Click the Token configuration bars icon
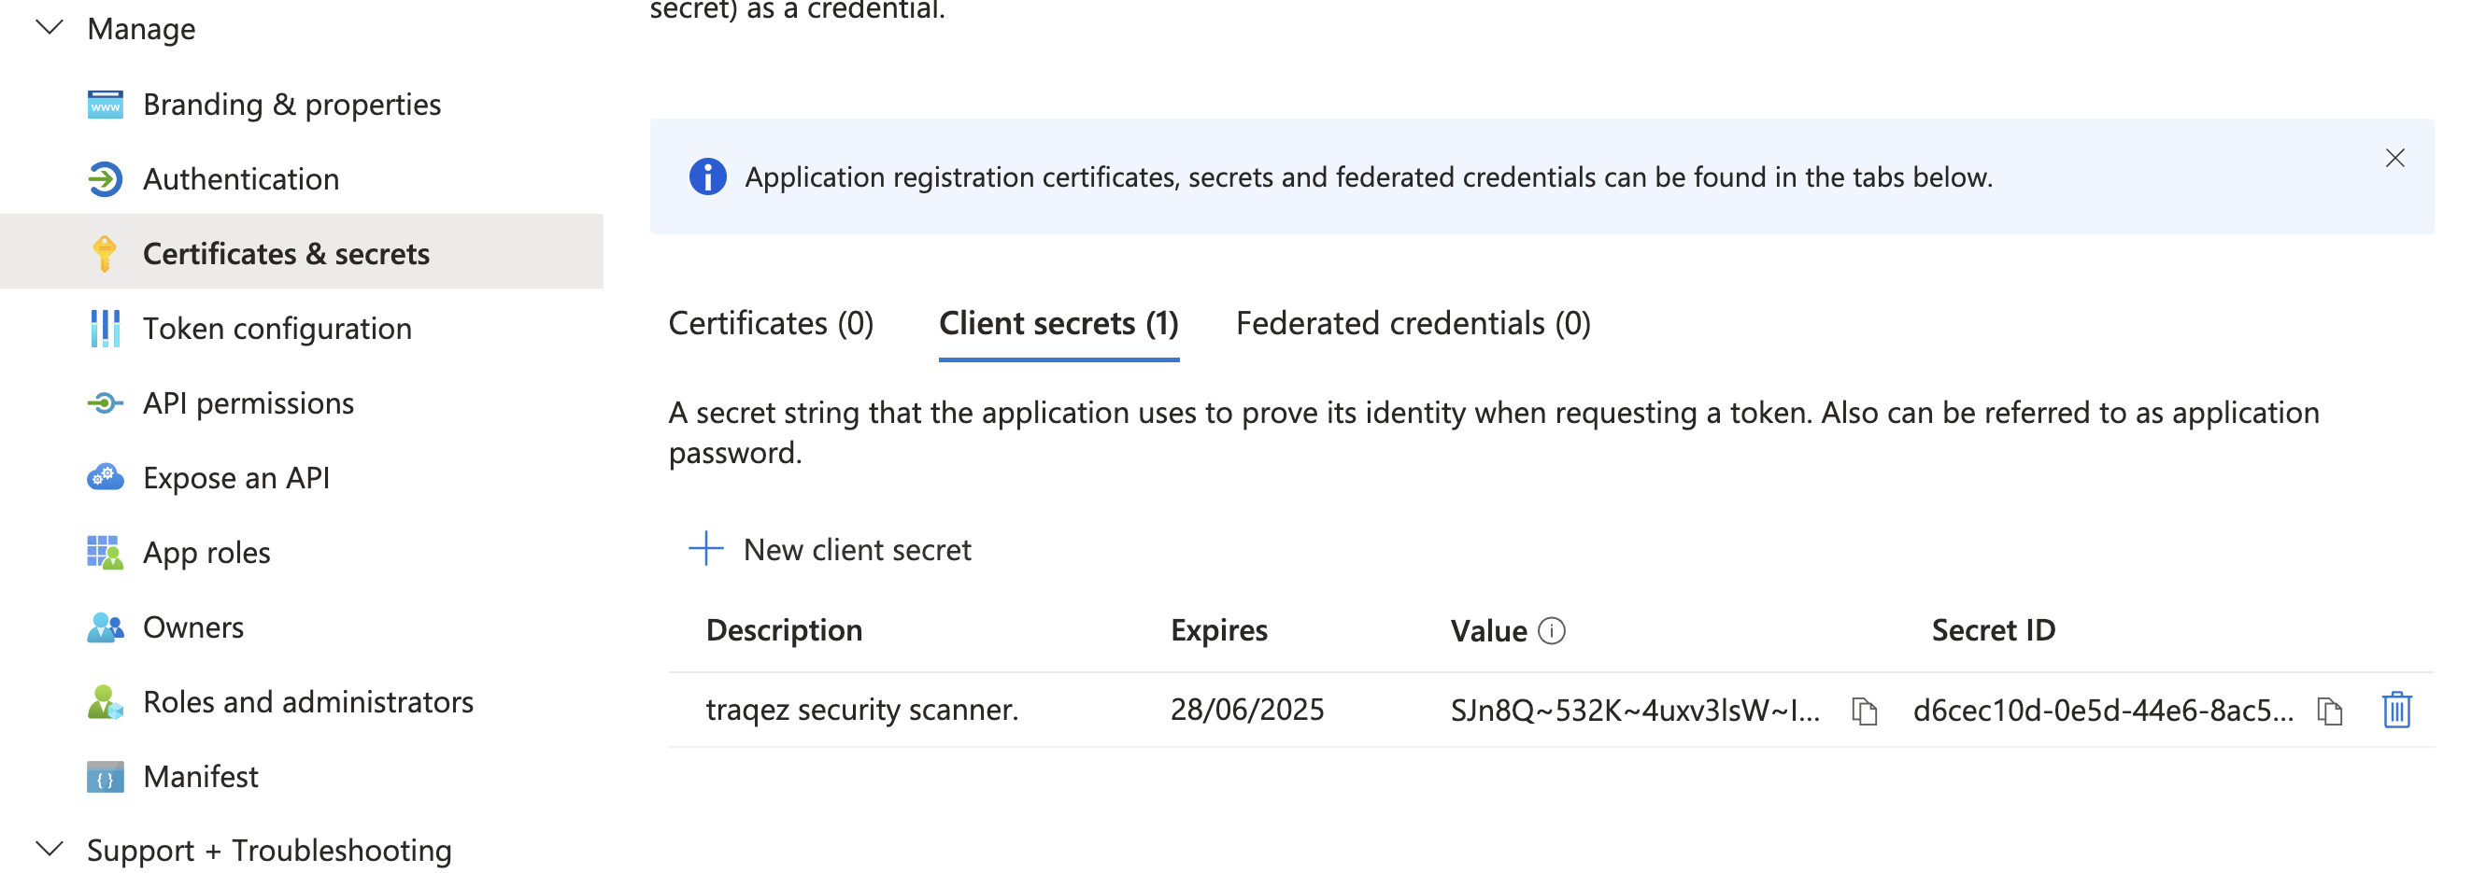Screen dimensions: 2472x873 105,329
